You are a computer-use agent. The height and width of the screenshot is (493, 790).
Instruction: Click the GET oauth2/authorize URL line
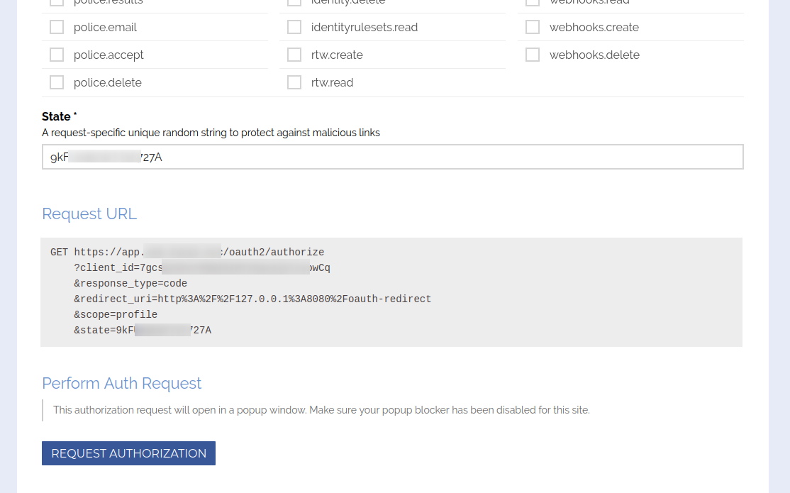coord(187,253)
